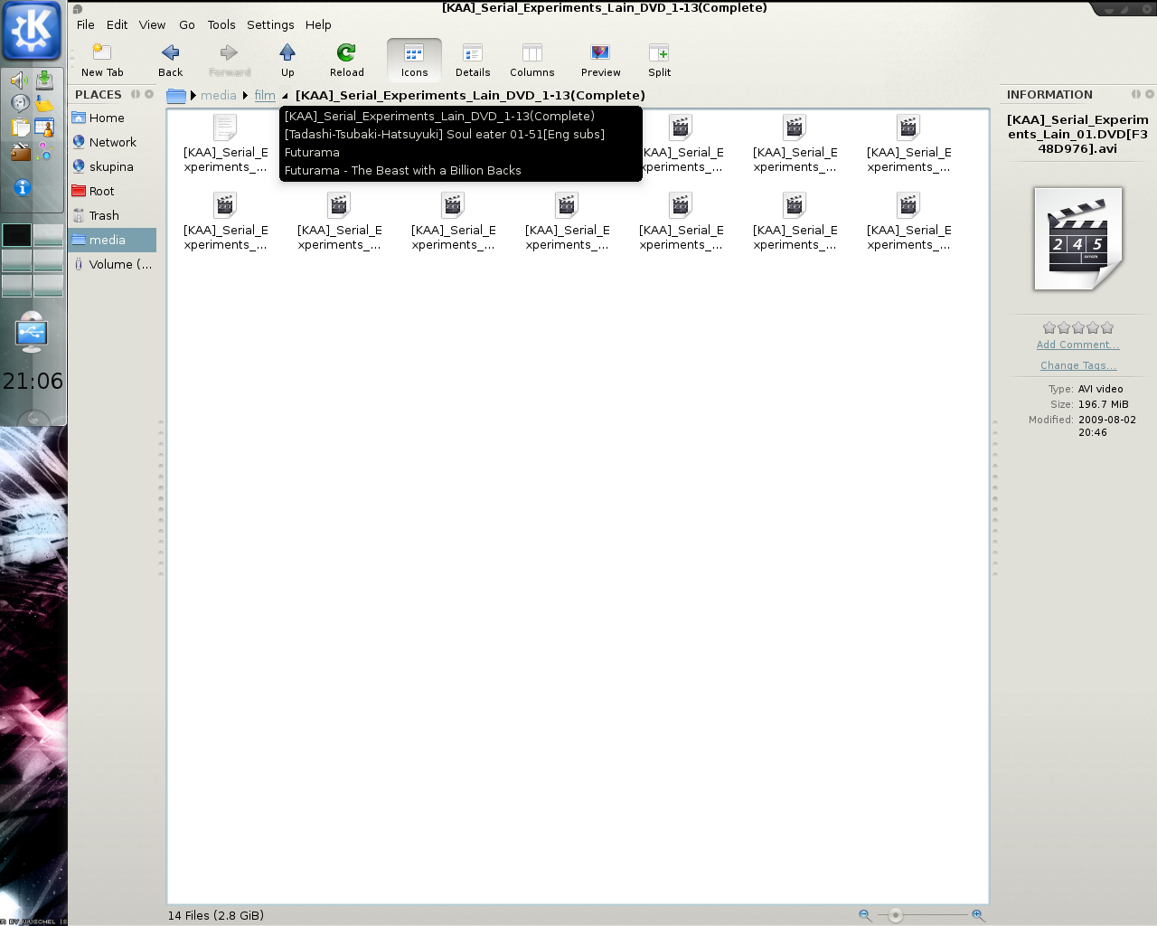This screenshot has width=1157, height=926.
Task: Open the Edit menu
Action: point(117,24)
